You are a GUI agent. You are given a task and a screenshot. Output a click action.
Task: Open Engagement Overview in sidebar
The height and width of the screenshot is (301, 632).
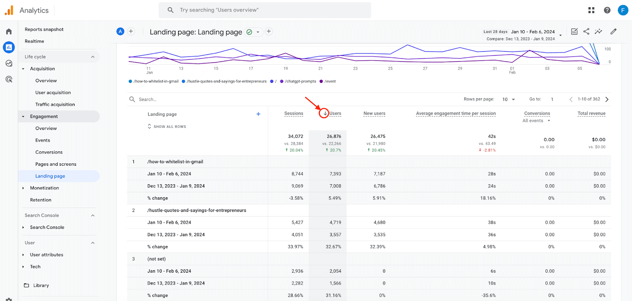point(46,129)
